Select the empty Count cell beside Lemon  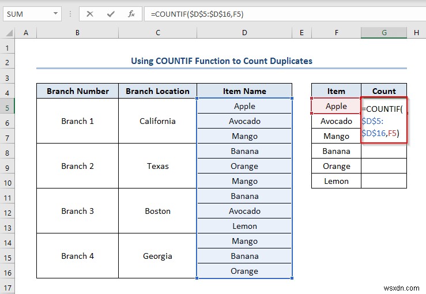pyautogui.click(x=384, y=181)
